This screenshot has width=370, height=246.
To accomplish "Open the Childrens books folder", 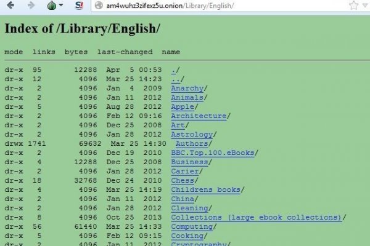I will click(205, 189).
